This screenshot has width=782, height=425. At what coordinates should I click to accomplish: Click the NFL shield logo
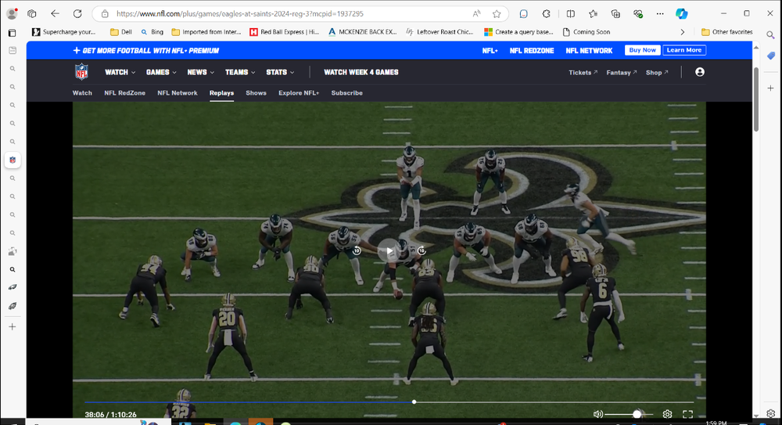[x=81, y=72]
